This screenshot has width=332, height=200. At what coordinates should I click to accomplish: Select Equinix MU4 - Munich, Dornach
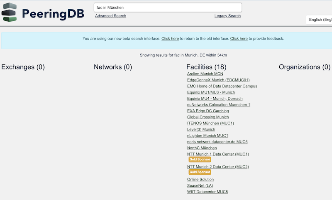point(215,99)
